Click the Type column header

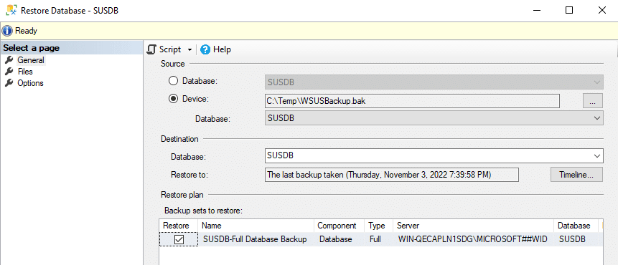click(x=379, y=226)
